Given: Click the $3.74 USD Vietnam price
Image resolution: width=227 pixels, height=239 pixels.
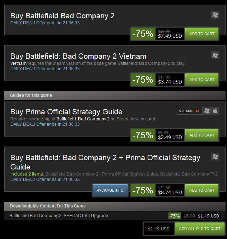Looking at the screenshot, I should [170, 82].
